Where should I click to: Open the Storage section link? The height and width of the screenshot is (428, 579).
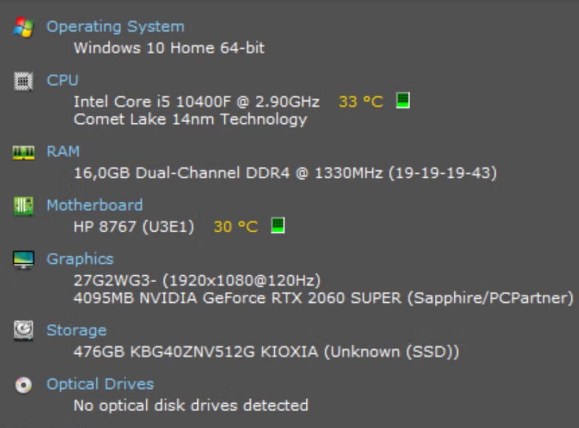pos(76,330)
